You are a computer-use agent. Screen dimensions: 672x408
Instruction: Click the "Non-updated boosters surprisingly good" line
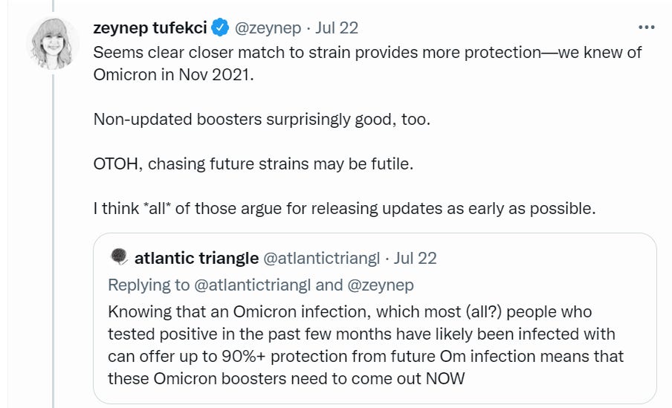pos(261,119)
